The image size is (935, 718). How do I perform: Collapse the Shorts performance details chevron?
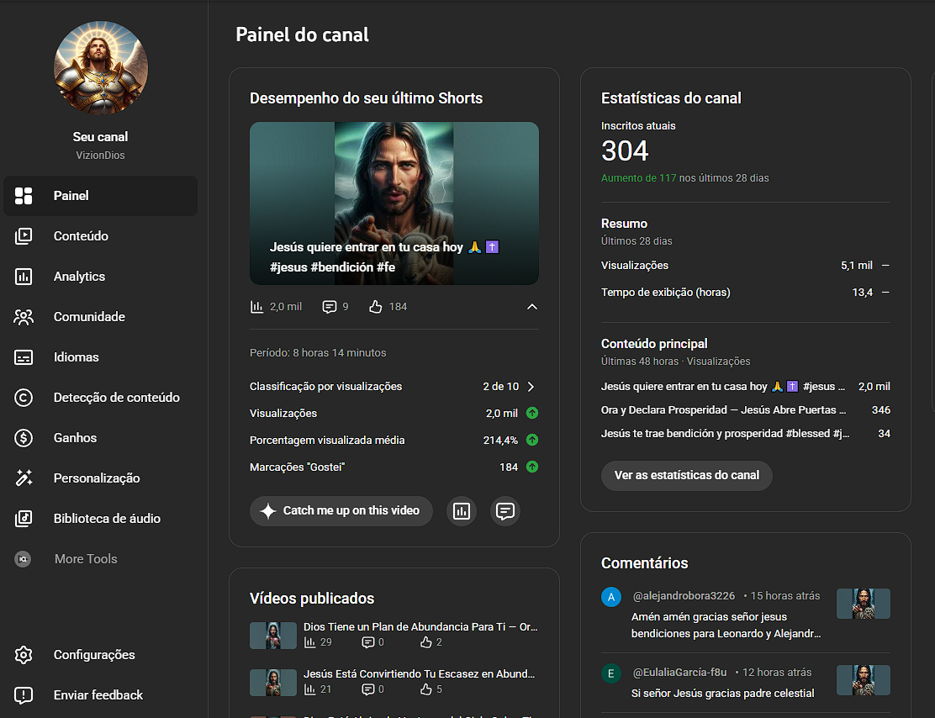531,307
